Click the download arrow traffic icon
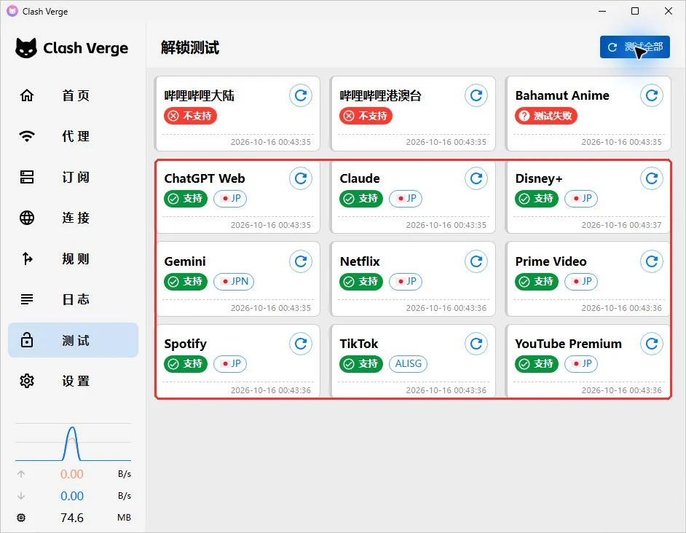This screenshot has height=533, width=686. [x=21, y=496]
